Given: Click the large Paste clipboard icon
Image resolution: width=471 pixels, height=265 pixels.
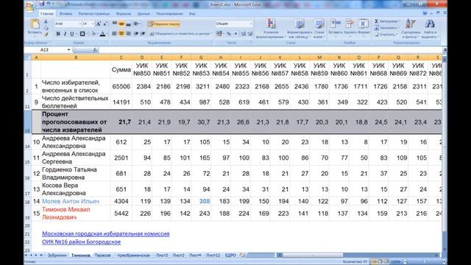Looking at the screenshot, I should click(35, 24).
